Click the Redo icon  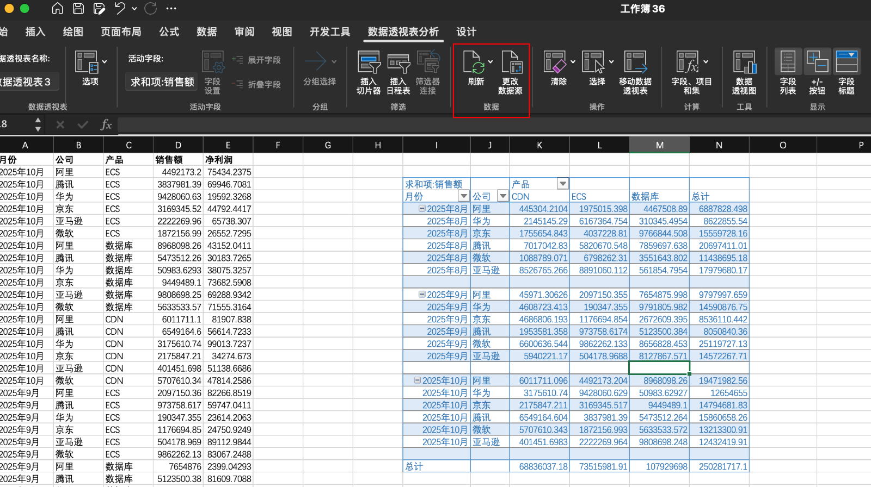point(151,8)
